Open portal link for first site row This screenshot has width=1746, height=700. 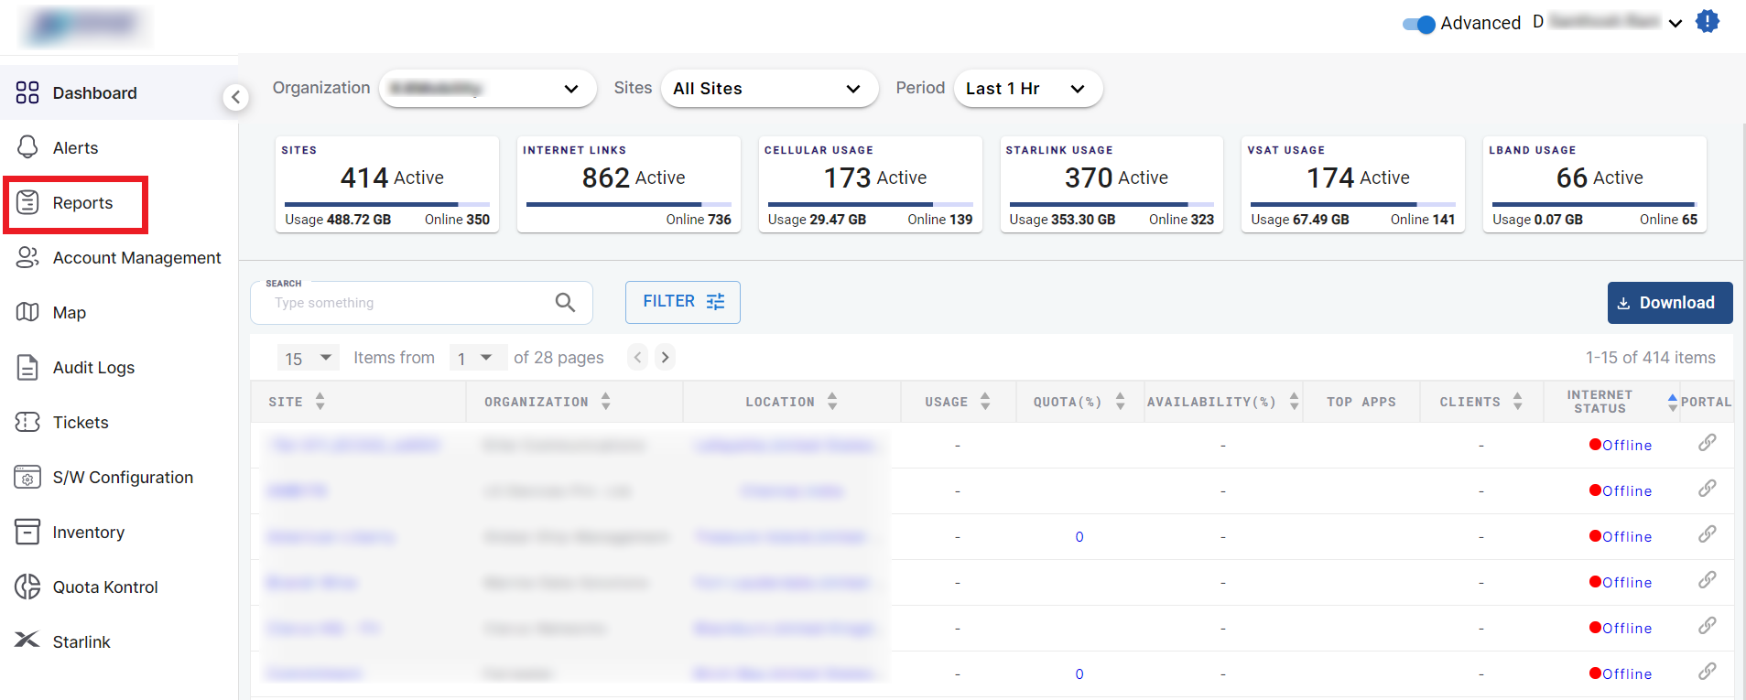point(1707,444)
